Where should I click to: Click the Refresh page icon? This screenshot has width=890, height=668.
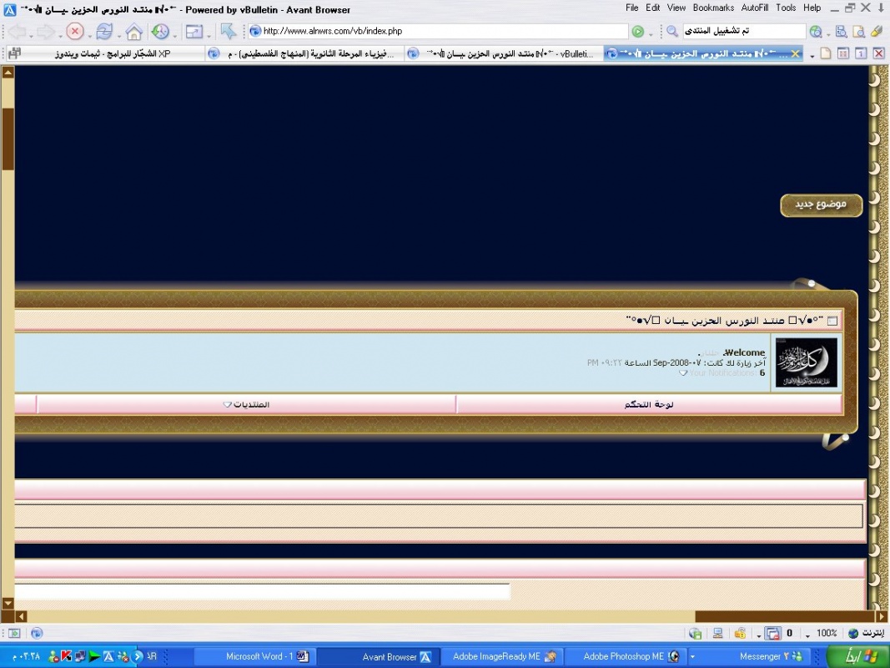click(104, 32)
